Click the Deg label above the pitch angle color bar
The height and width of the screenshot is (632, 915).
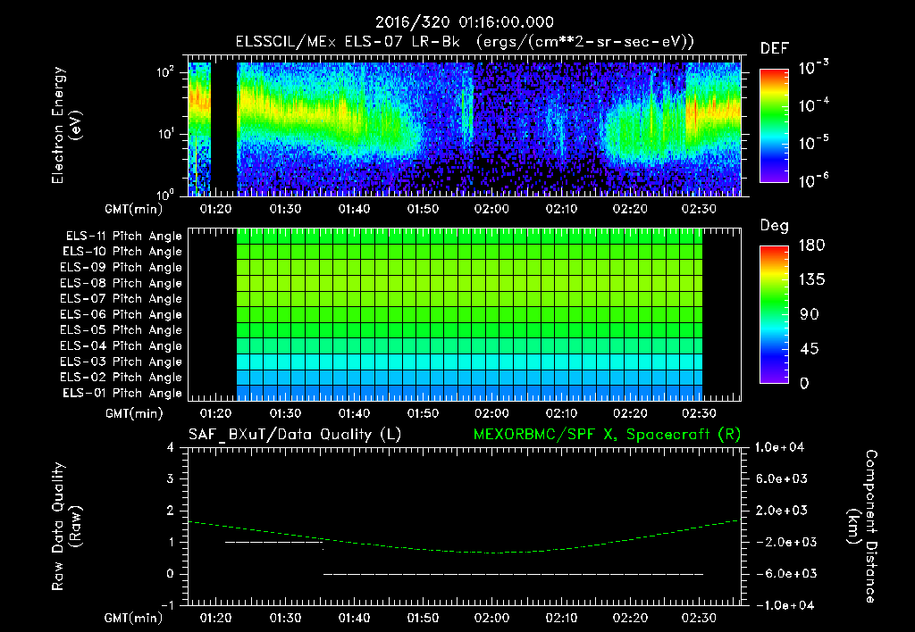[x=775, y=226]
